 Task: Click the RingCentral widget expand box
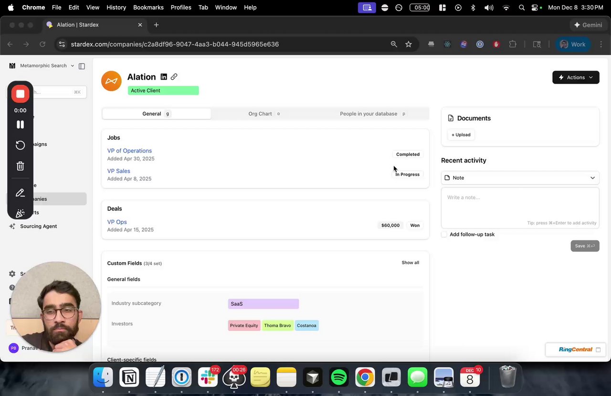pos(598,350)
